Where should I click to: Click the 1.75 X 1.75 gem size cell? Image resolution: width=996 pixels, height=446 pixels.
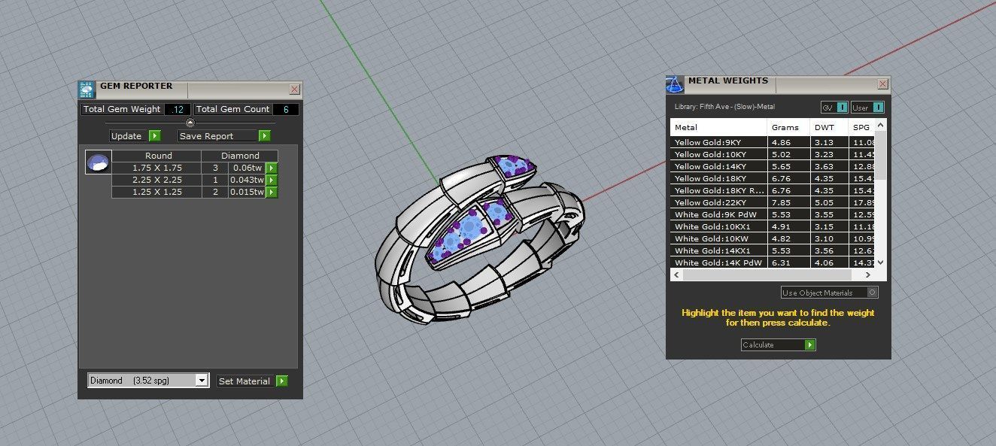pyautogui.click(x=156, y=168)
